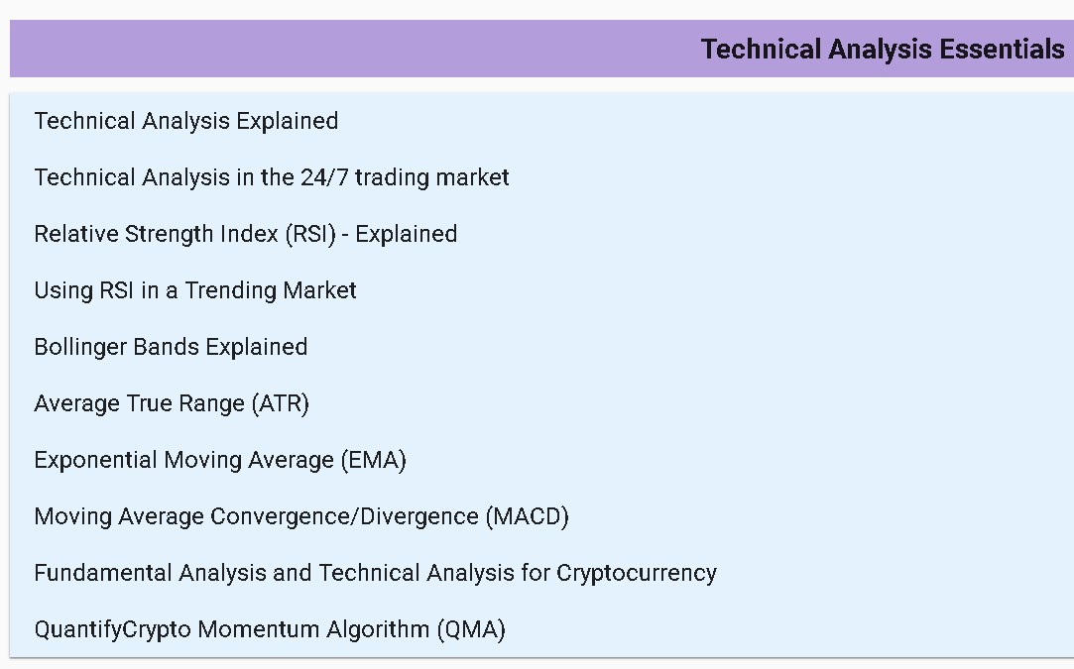Choose the ATR indicator list entry
The image size is (1074, 669).
click(x=172, y=403)
